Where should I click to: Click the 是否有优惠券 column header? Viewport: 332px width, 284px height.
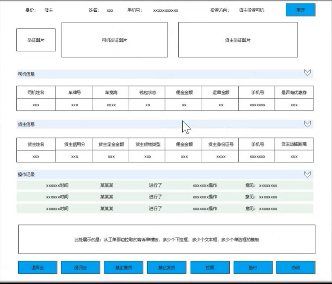click(294, 92)
